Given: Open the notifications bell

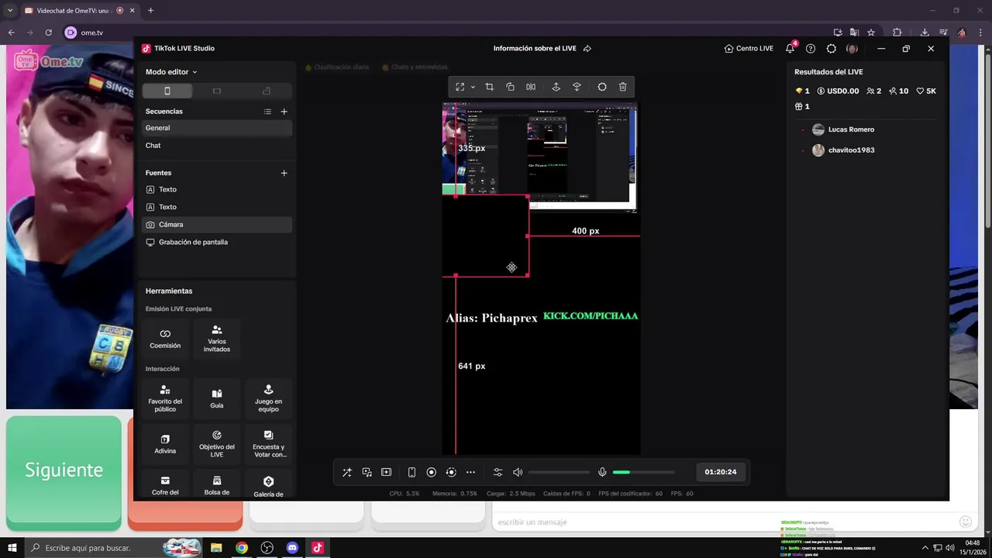Looking at the screenshot, I should click(x=790, y=48).
